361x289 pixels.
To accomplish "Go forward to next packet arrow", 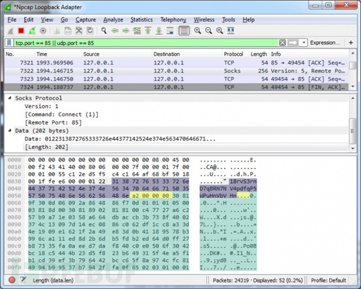I will point(126,31).
